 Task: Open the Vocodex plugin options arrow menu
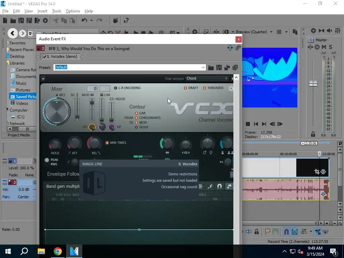click(x=43, y=79)
